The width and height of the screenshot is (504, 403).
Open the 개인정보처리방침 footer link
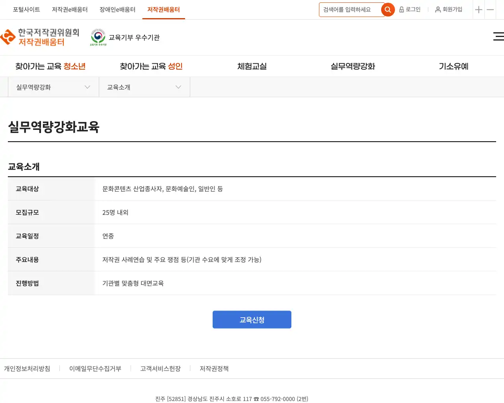click(27, 369)
